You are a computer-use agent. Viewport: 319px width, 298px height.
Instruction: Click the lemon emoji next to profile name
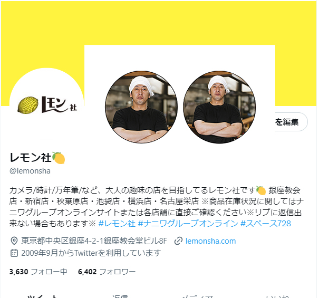59,158
